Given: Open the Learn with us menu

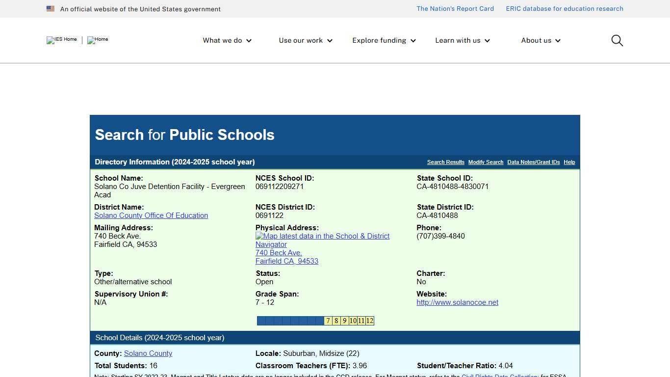Looking at the screenshot, I should pyautogui.click(x=462, y=40).
